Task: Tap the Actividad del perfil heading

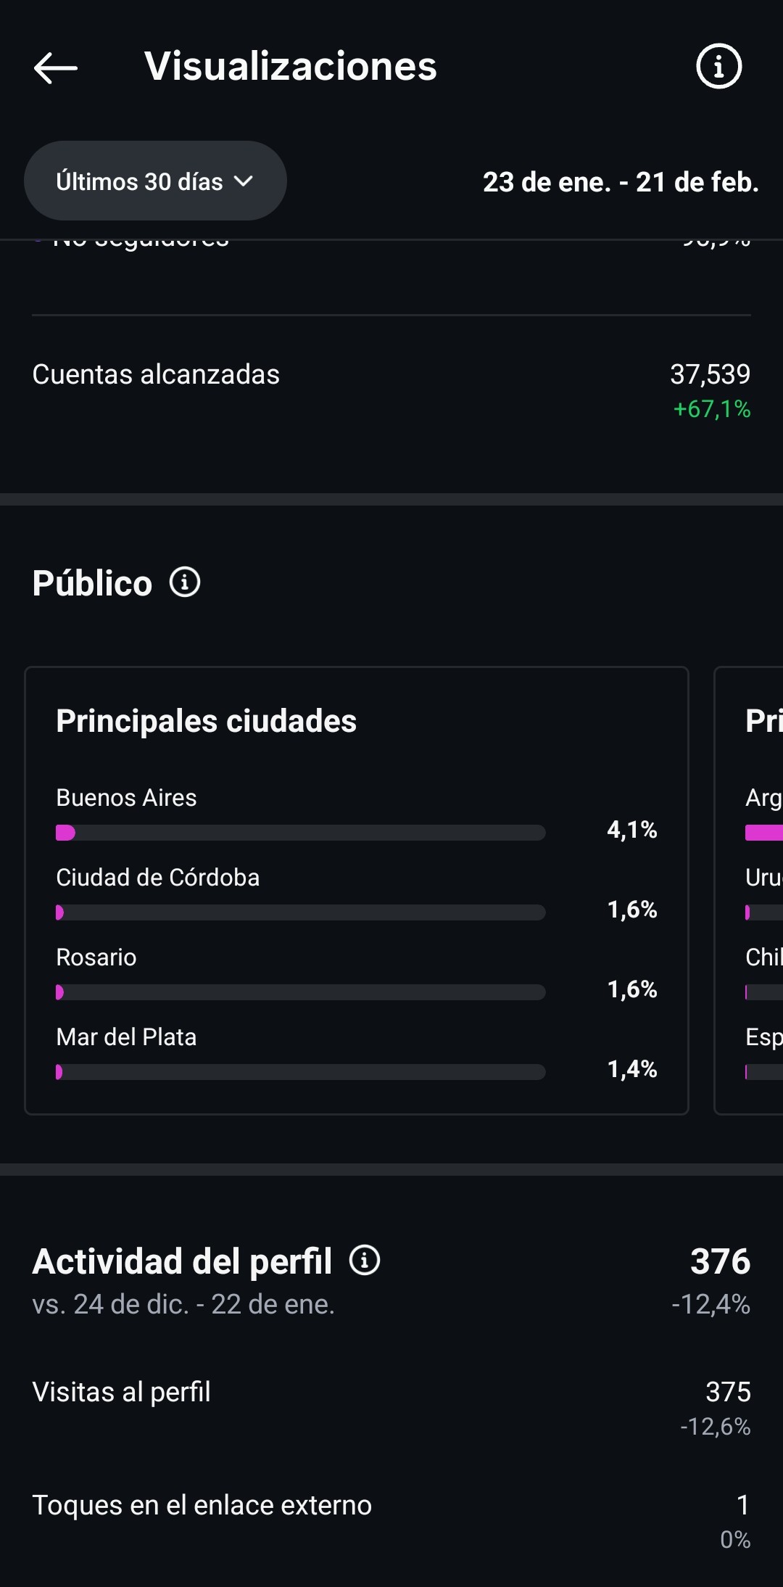Action: click(182, 1261)
